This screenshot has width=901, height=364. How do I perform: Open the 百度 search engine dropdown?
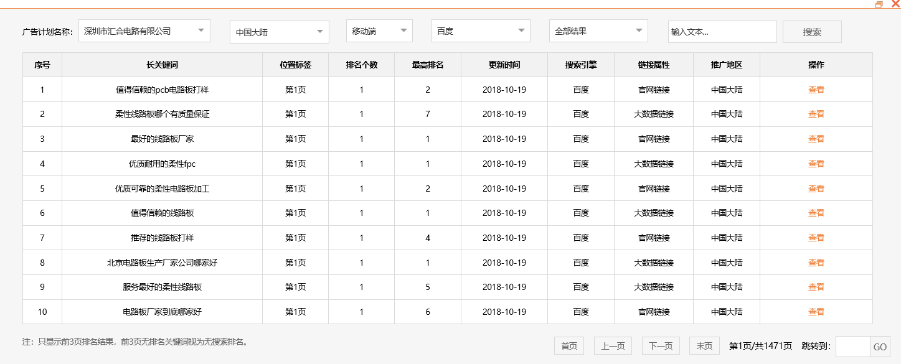pyautogui.click(x=479, y=30)
